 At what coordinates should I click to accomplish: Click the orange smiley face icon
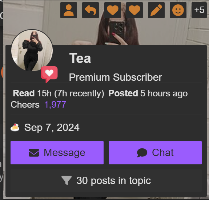[178, 10]
